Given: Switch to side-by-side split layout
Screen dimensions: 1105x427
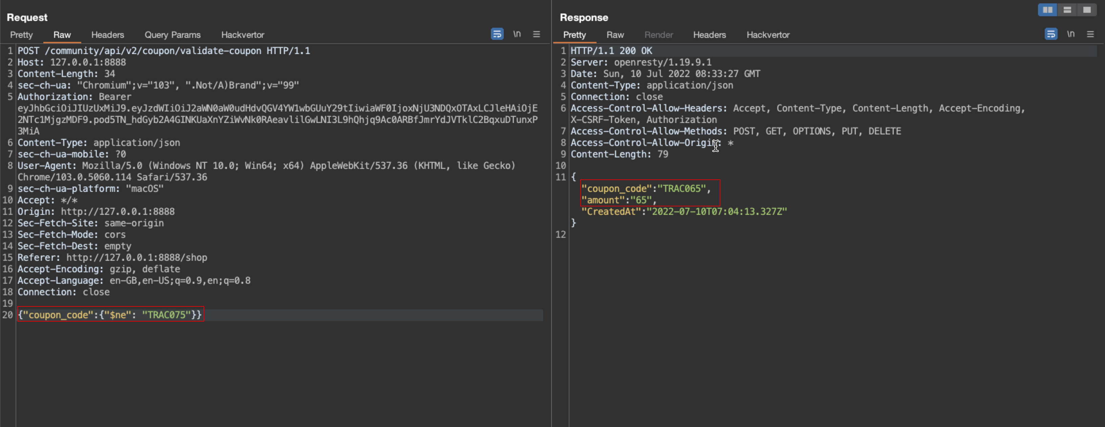Looking at the screenshot, I should point(1047,10).
